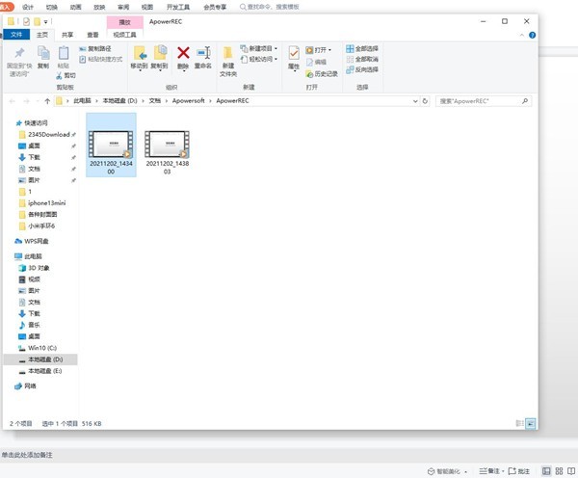Click the Help question mark icon
Image resolution: width=578 pixels, height=478 pixels.
tap(533, 35)
